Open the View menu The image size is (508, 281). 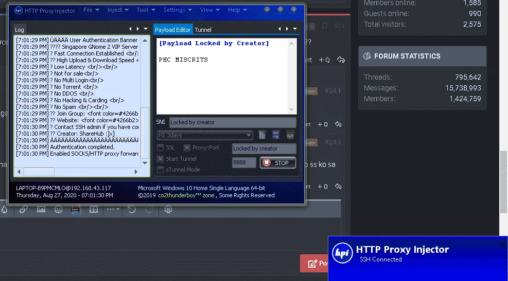coord(209,10)
